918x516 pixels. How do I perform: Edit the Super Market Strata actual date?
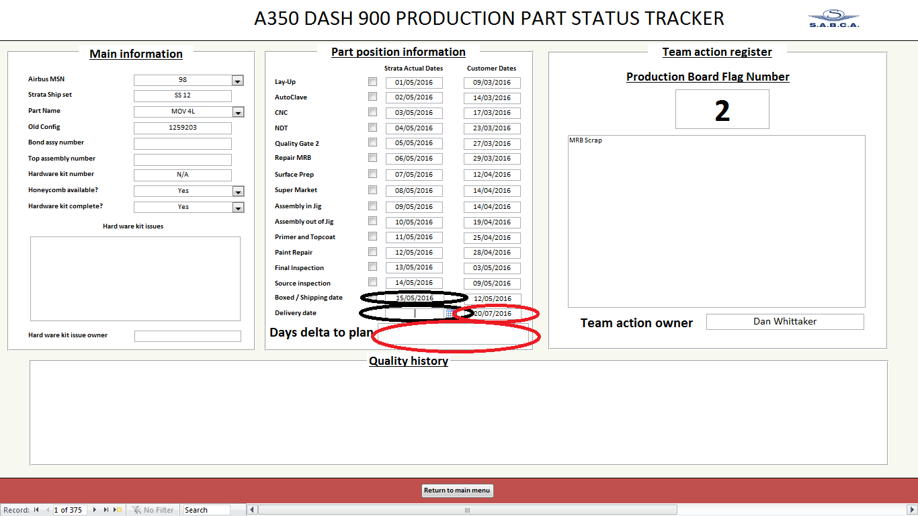[414, 191]
